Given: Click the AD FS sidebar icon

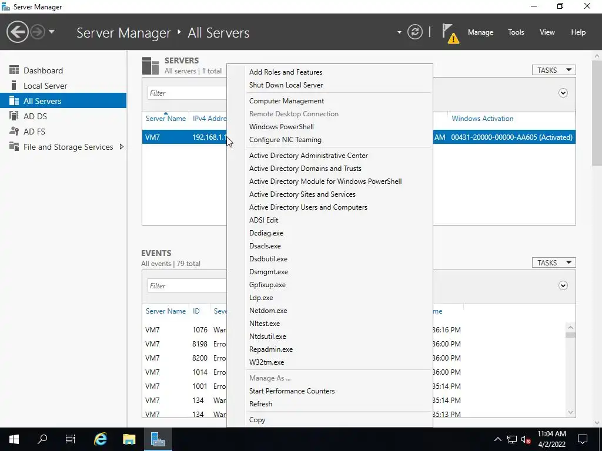Looking at the screenshot, I should (x=14, y=131).
